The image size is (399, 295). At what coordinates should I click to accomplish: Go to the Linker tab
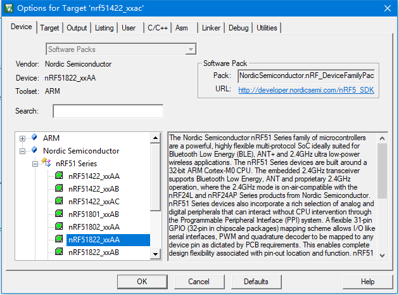[211, 28]
